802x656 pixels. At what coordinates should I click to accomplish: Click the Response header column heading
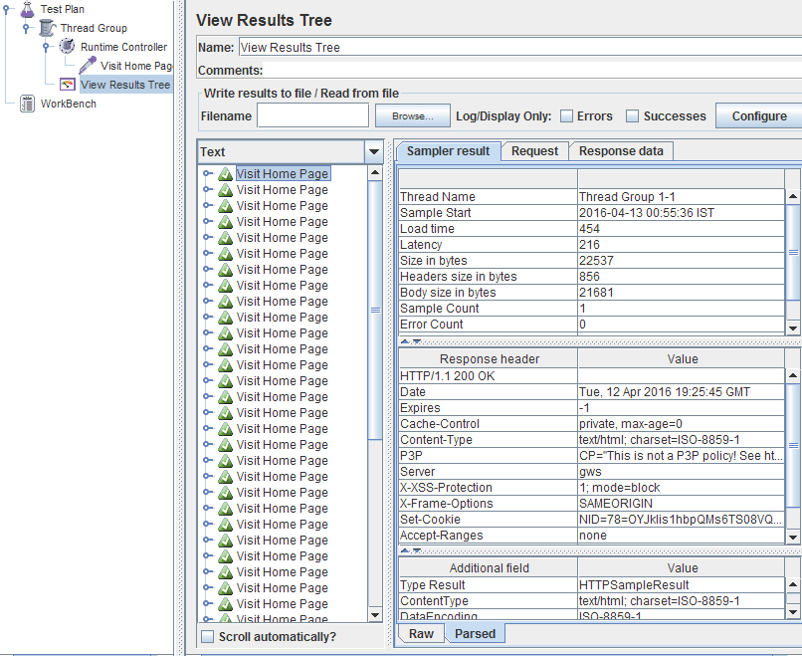click(x=489, y=358)
